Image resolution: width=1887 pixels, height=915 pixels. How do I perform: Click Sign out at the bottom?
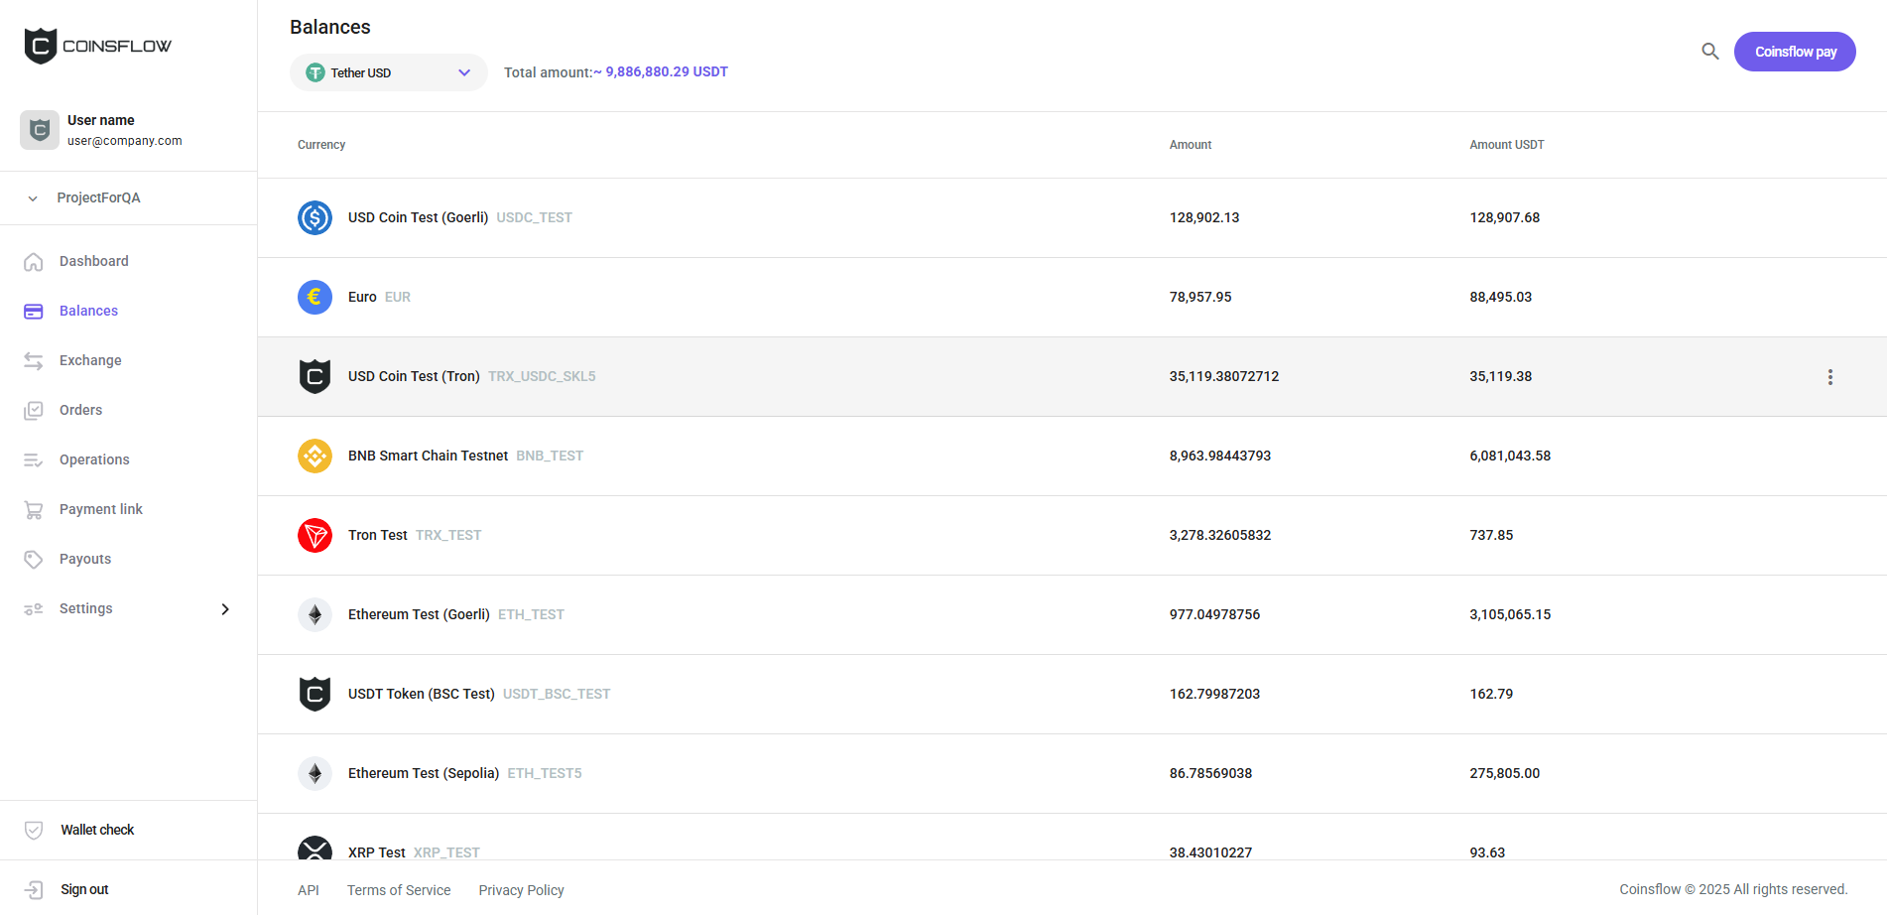tap(84, 889)
